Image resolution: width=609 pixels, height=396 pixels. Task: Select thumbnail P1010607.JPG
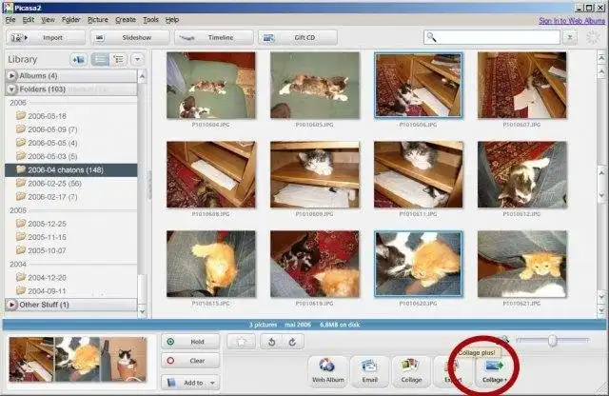(522, 85)
